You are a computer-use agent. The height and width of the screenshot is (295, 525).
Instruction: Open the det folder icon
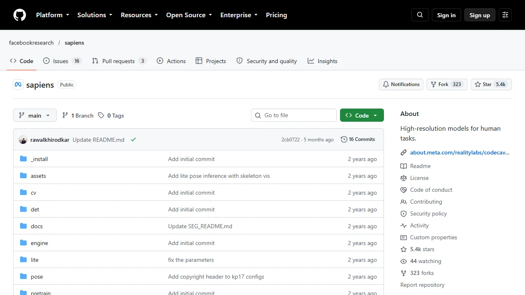(23, 209)
